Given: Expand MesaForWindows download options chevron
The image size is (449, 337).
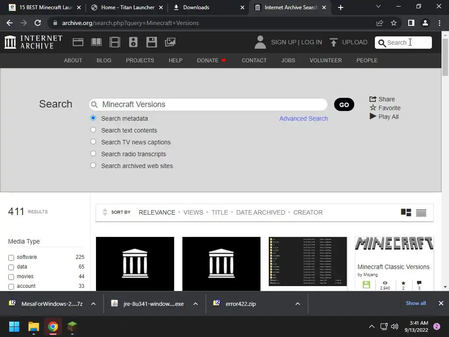Looking at the screenshot, I should pyautogui.click(x=93, y=304).
